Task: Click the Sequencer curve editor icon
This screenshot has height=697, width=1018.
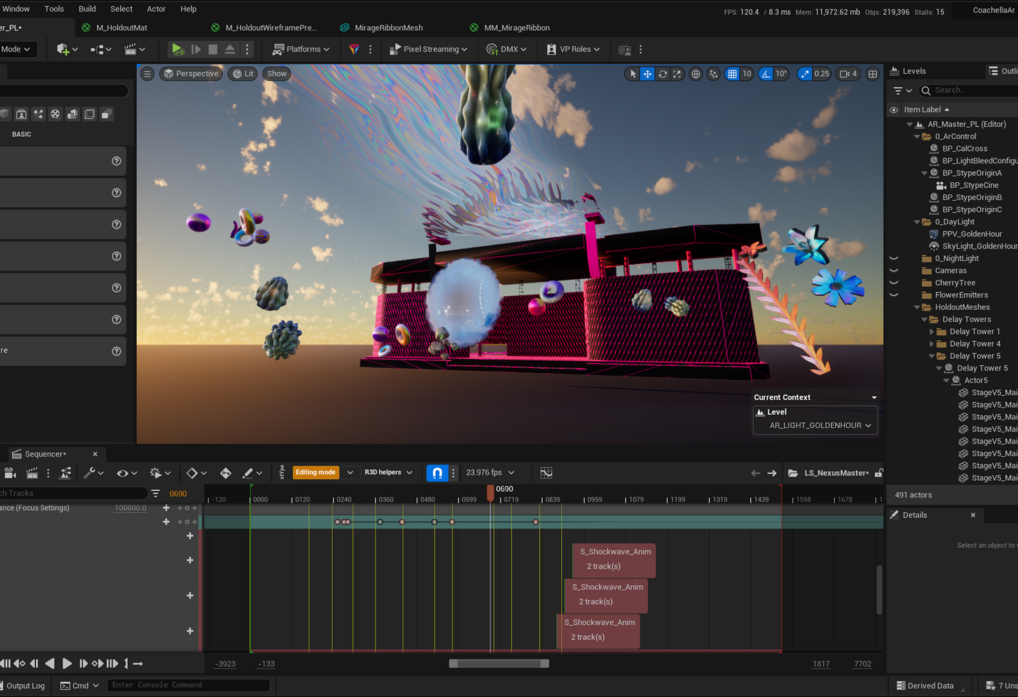Action: (x=546, y=473)
